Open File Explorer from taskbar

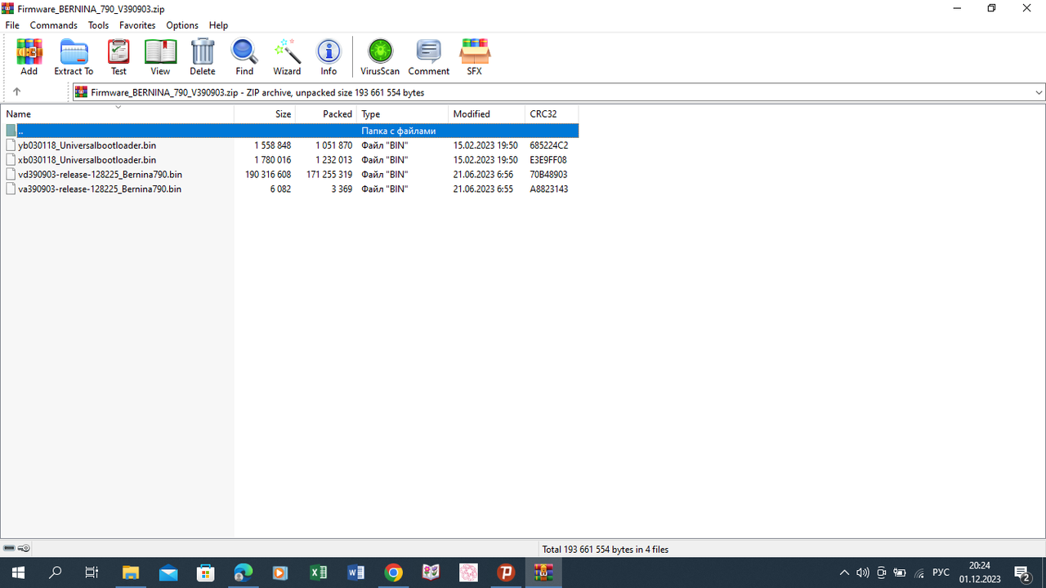point(131,572)
